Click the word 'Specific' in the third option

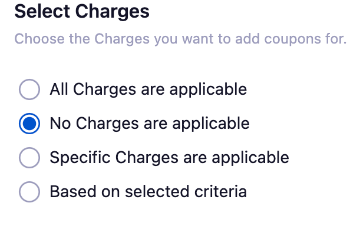tap(80, 158)
